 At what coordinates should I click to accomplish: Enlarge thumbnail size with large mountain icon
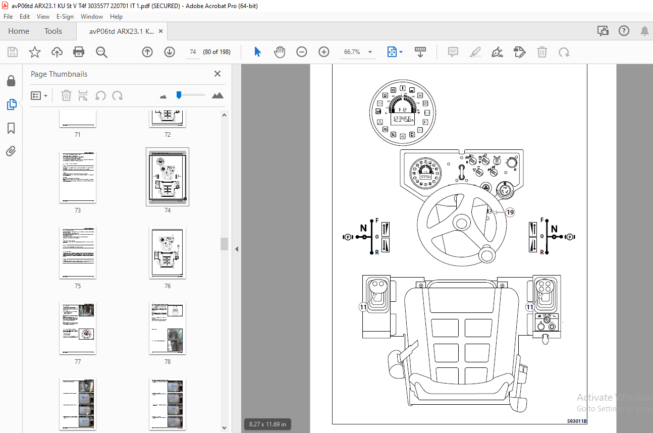(x=217, y=95)
